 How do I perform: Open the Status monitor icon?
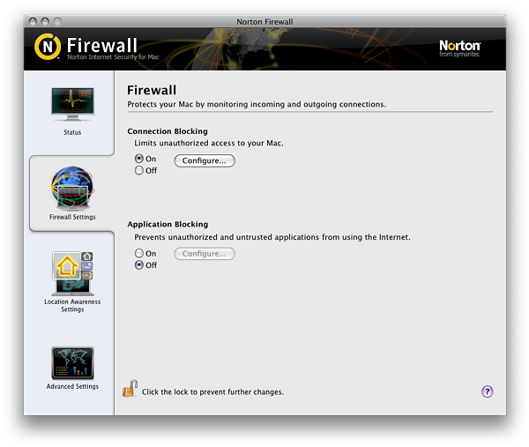click(x=72, y=104)
